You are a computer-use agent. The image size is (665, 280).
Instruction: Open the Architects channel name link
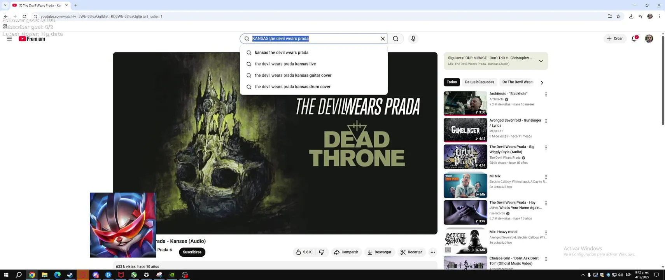(x=496, y=99)
